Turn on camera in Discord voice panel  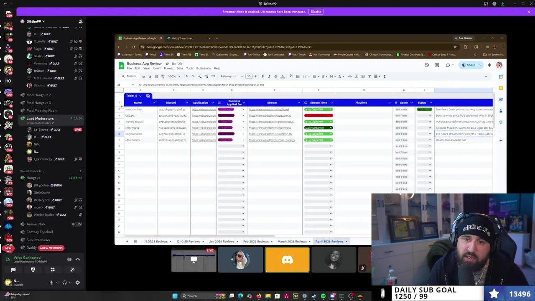click(x=13, y=270)
